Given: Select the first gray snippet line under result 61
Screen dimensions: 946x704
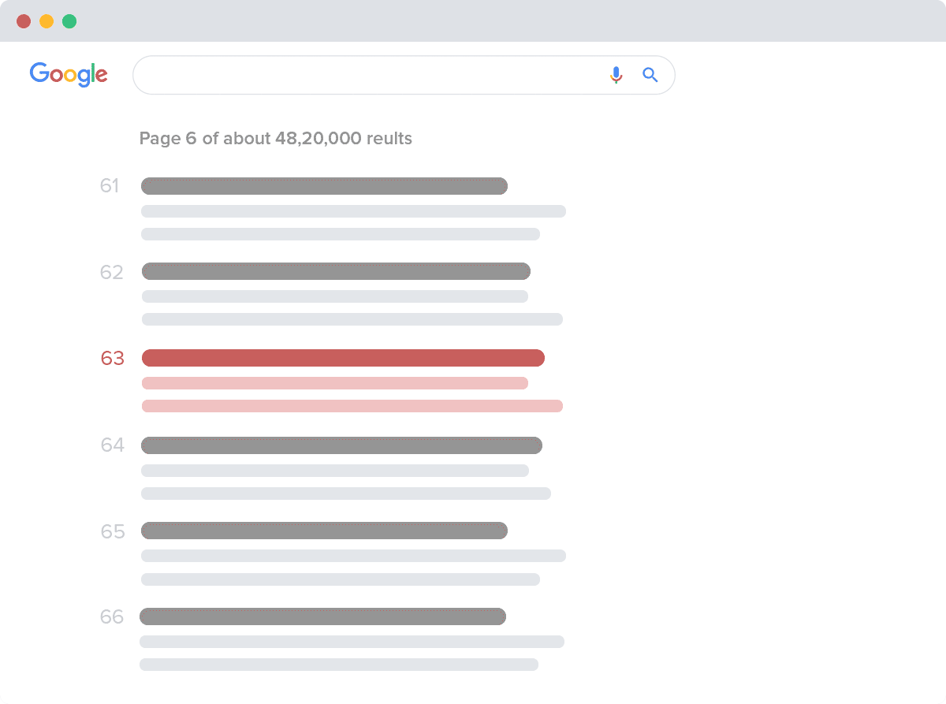Looking at the screenshot, I should point(353,211).
